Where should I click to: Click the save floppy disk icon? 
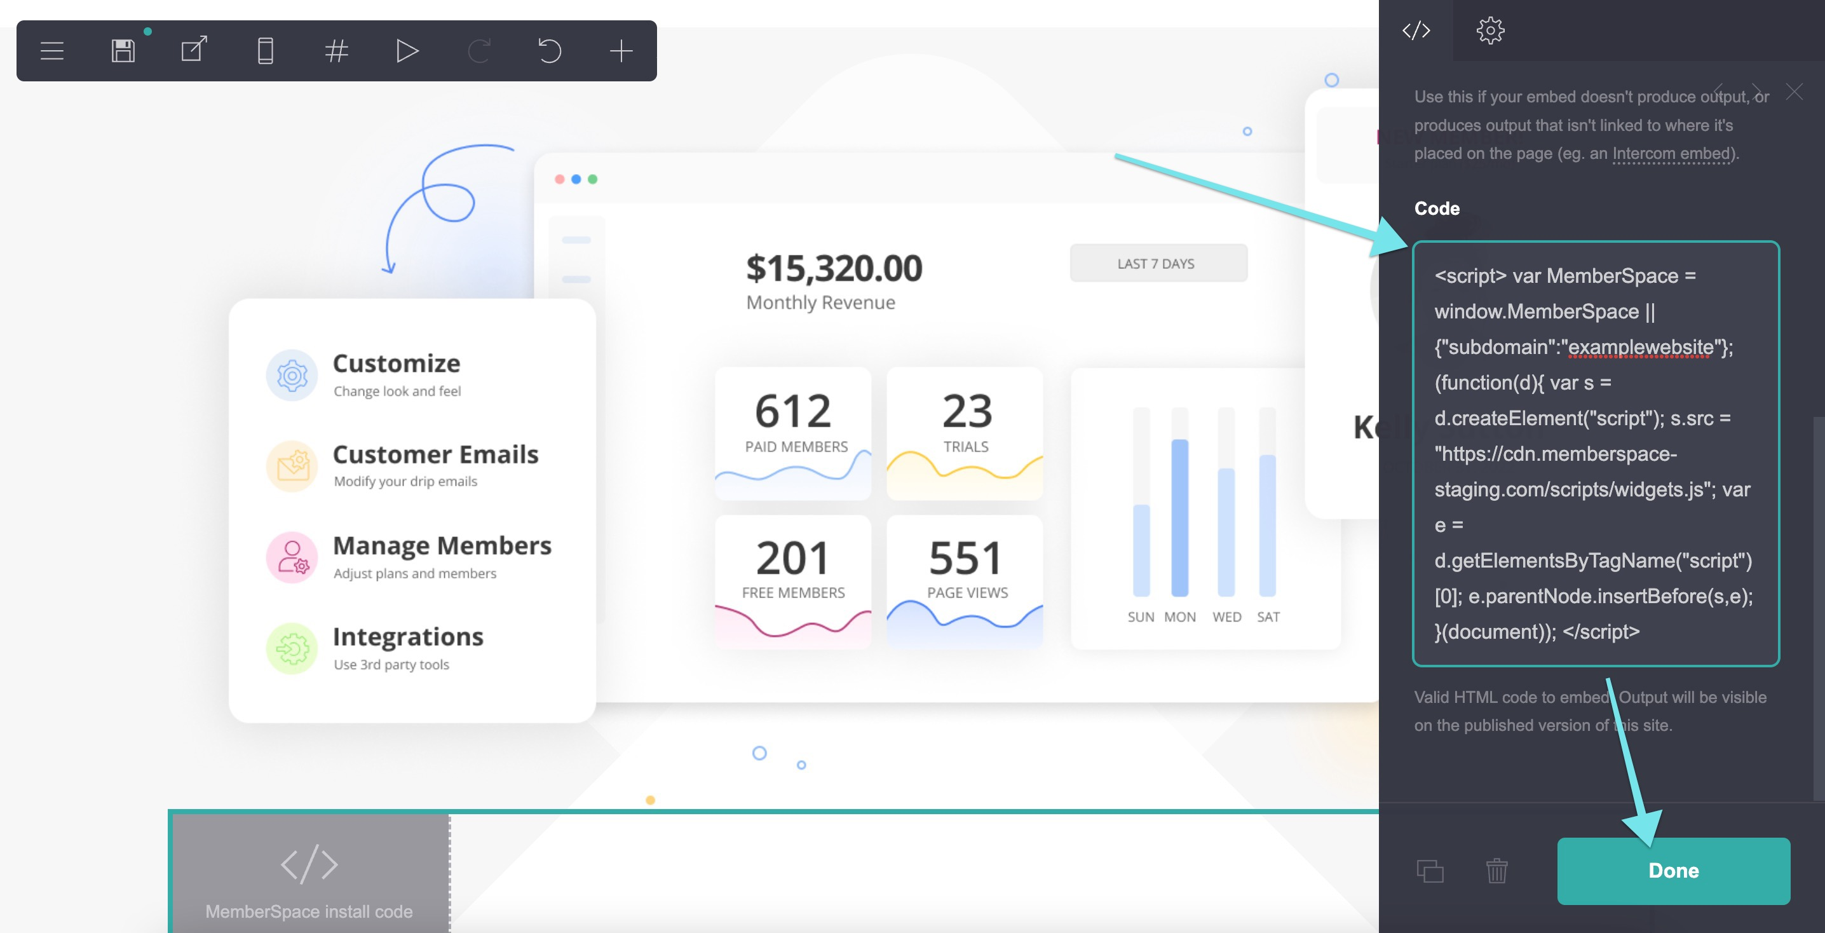(x=123, y=51)
